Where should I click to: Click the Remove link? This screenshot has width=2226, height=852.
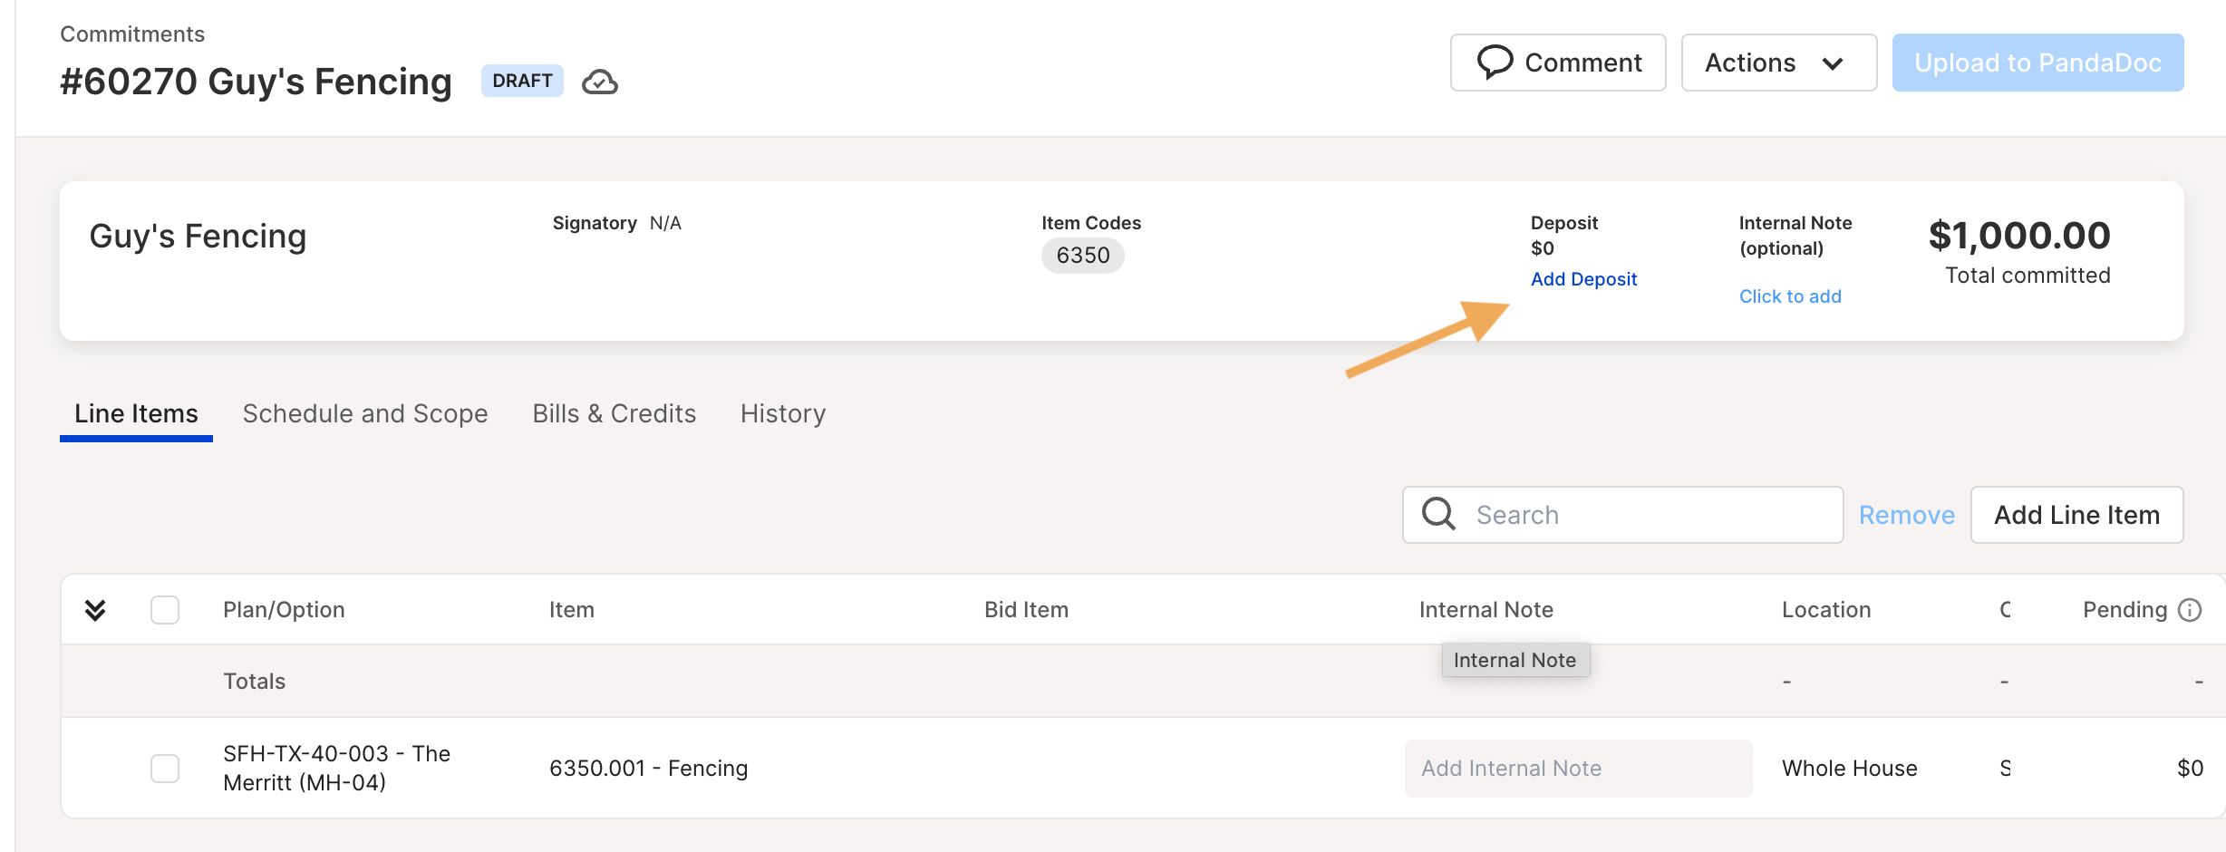coord(1907,515)
